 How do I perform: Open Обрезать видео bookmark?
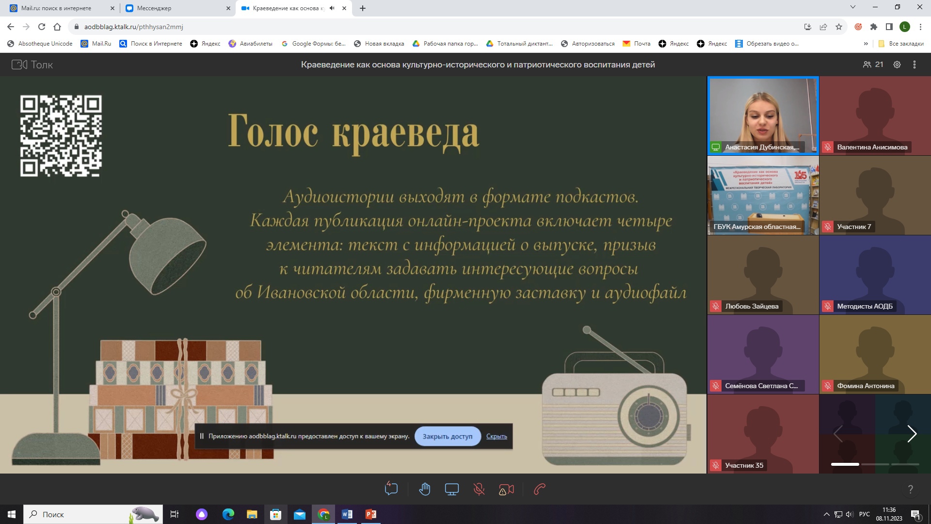pyautogui.click(x=767, y=44)
